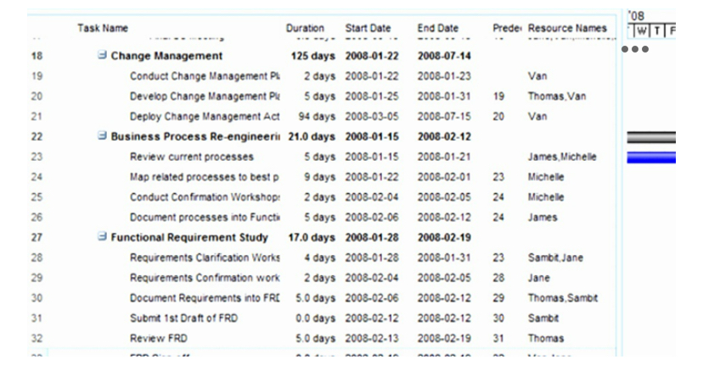Click resource cell James on row 26
The height and width of the screenshot is (365, 703).
click(543, 218)
